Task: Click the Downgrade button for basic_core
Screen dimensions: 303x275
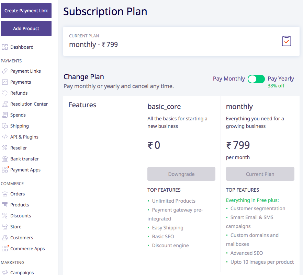Action: pyautogui.click(x=181, y=174)
